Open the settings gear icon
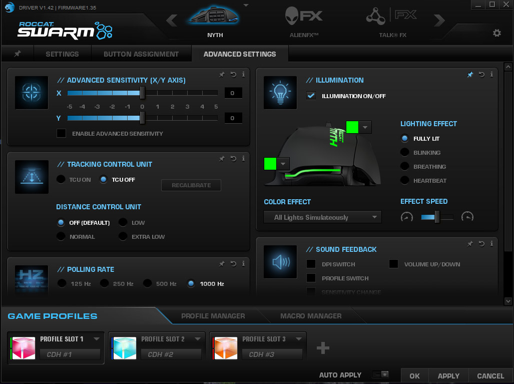The width and height of the screenshot is (514, 384). click(x=496, y=33)
